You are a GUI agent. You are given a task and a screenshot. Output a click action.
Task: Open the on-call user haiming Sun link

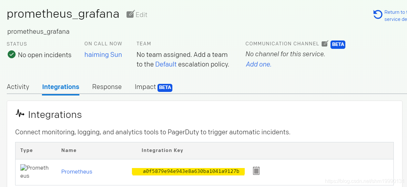tap(103, 55)
